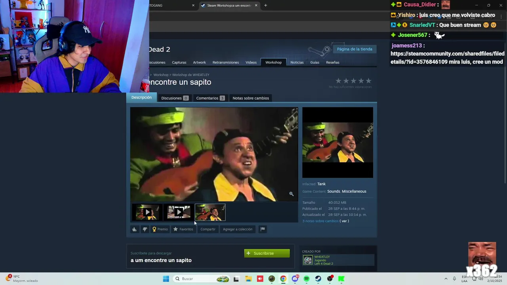Image resolution: width=507 pixels, height=285 pixels.
Task: Add the mod to Favoritos
Action: [183, 229]
